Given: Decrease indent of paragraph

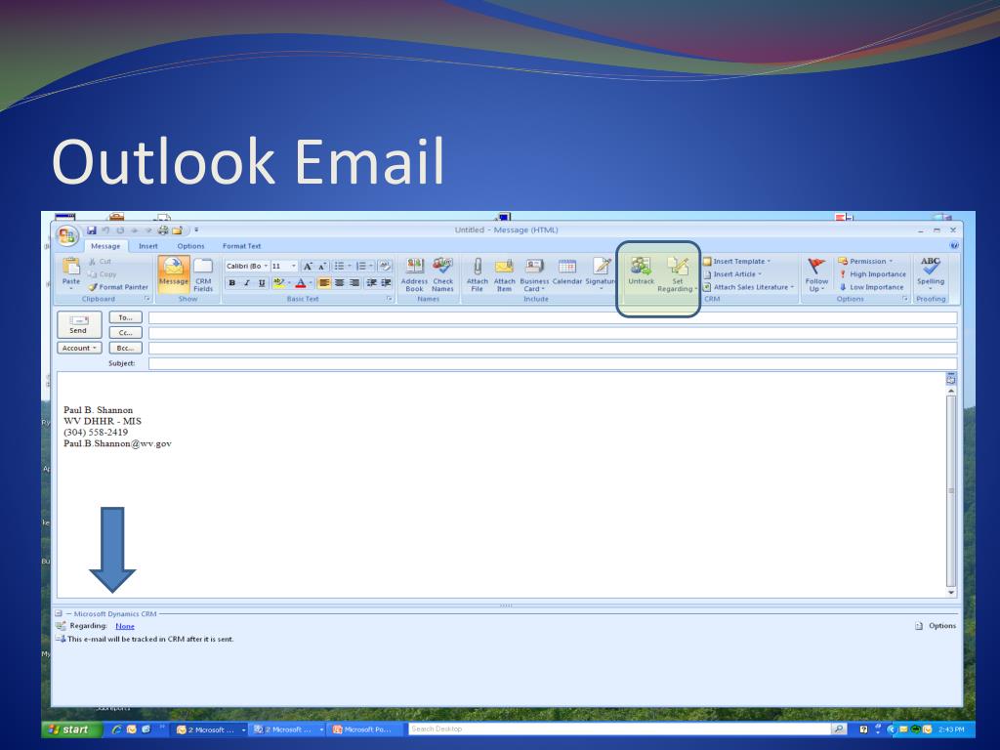Looking at the screenshot, I should click(x=371, y=282).
